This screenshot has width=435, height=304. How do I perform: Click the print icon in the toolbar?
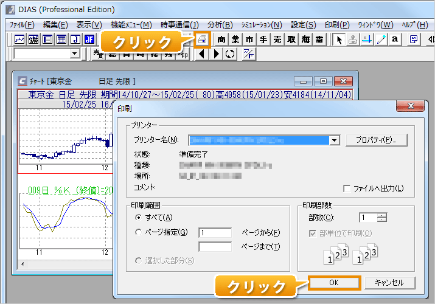pos(203,40)
